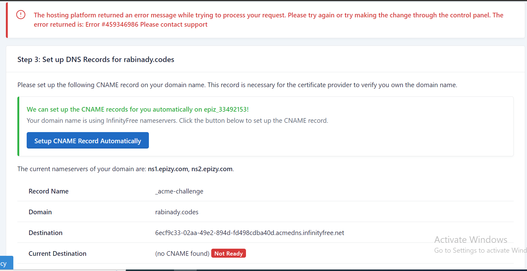The image size is (527, 271).
Task: Select the _acme-challenge record name value
Action: pyautogui.click(x=179, y=191)
